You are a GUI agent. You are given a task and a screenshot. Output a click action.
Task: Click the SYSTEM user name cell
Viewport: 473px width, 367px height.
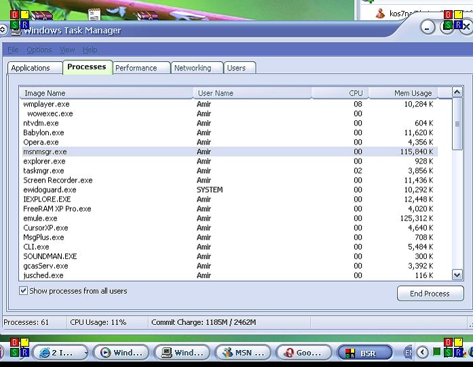click(210, 190)
